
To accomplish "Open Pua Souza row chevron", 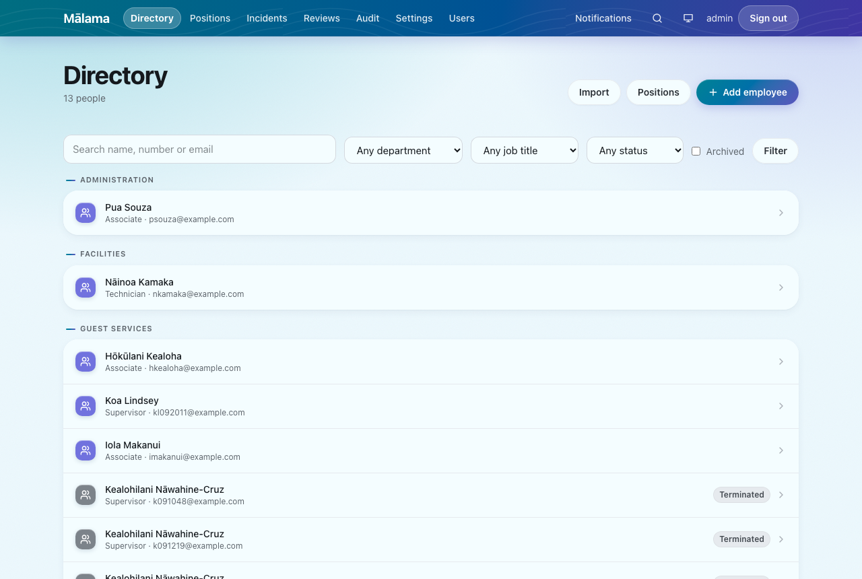I will click(x=781, y=213).
